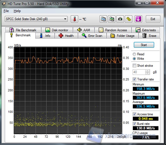This screenshot has height=145, width=166.
Task: Click the Maximum 357.5 MB/s value
Action: [146, 98]
